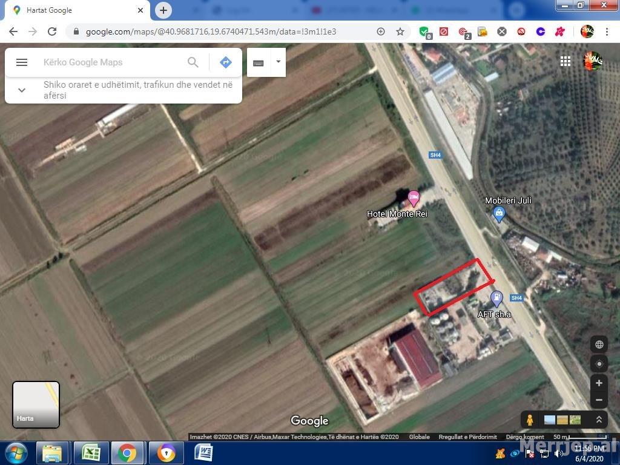Click inside the Kërko Google Maps search field

coord(109,62)
